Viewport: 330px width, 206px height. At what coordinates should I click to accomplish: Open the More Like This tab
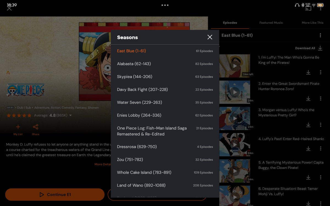click(x=313, y=23)
